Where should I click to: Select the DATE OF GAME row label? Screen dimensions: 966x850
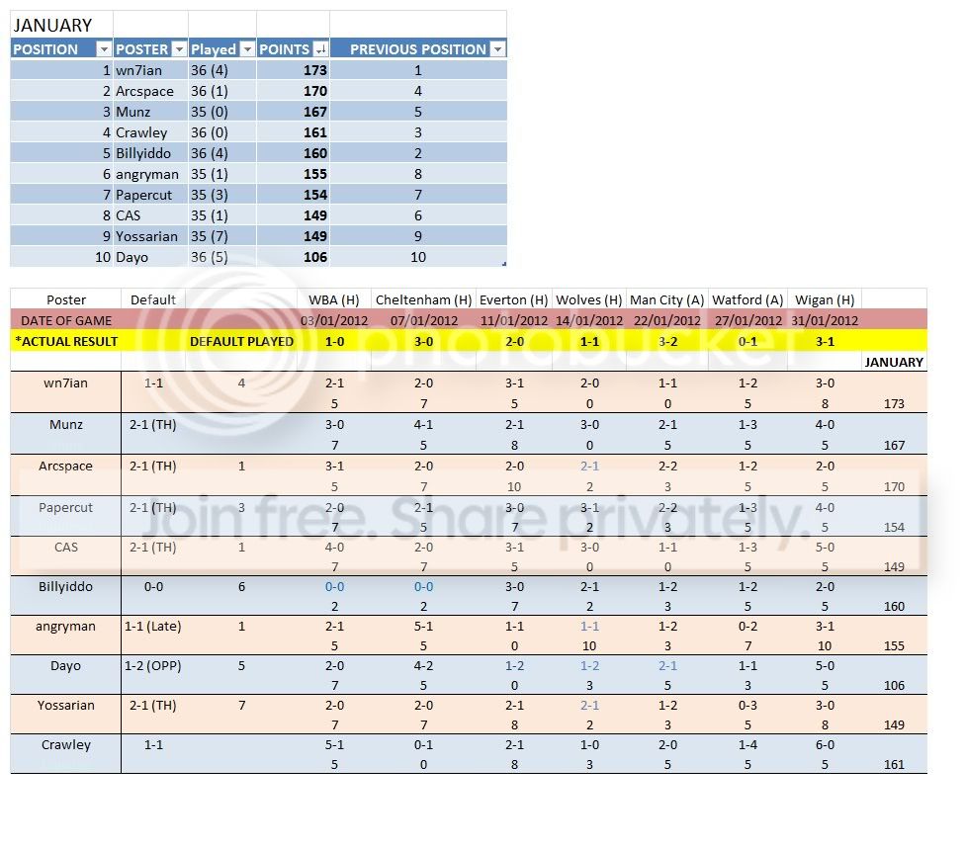pyautogui.click(x=66, y=320)
